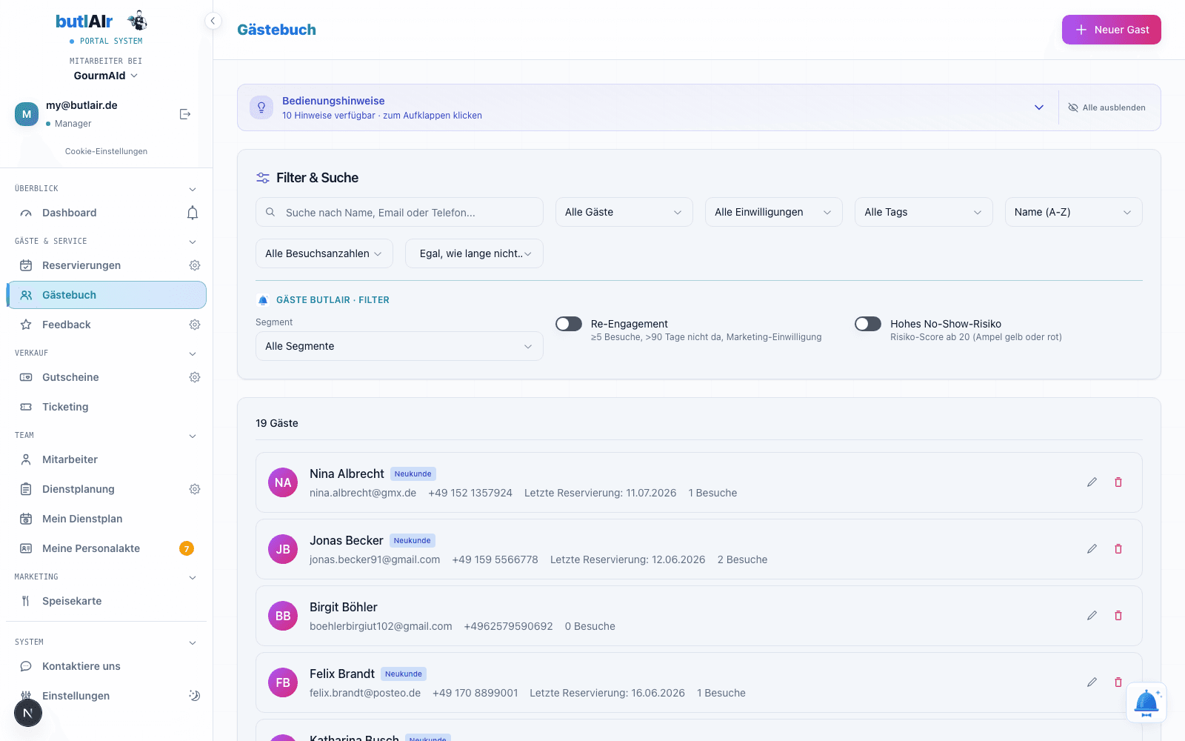Viewport: 1185px width, 741px height.
Task: Open the butlAIr assistant bell widget
Action: [1146, 702]
